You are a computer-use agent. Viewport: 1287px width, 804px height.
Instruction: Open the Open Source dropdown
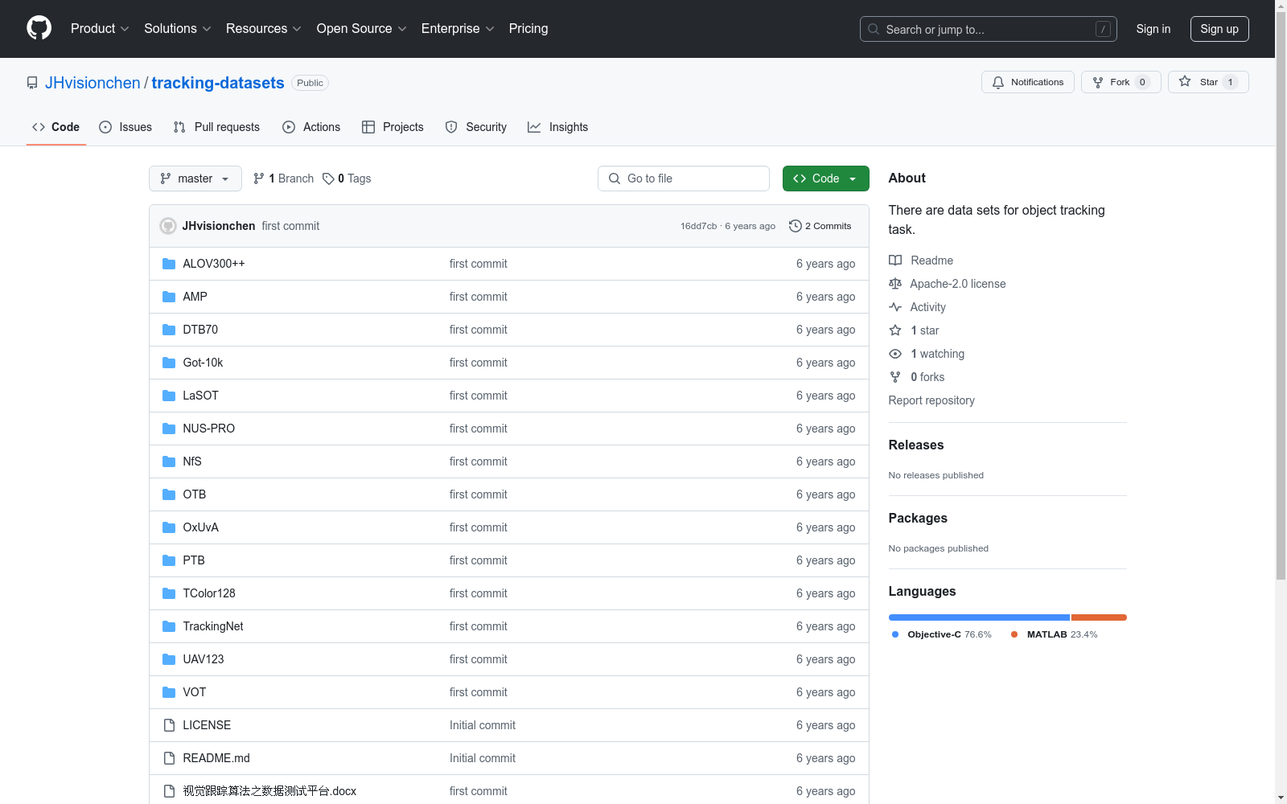[362, 28]
